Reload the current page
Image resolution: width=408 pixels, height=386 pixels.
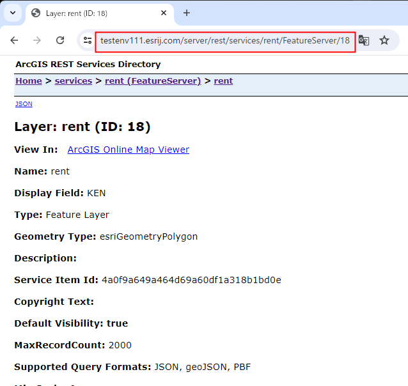click(x=60, y=40)
